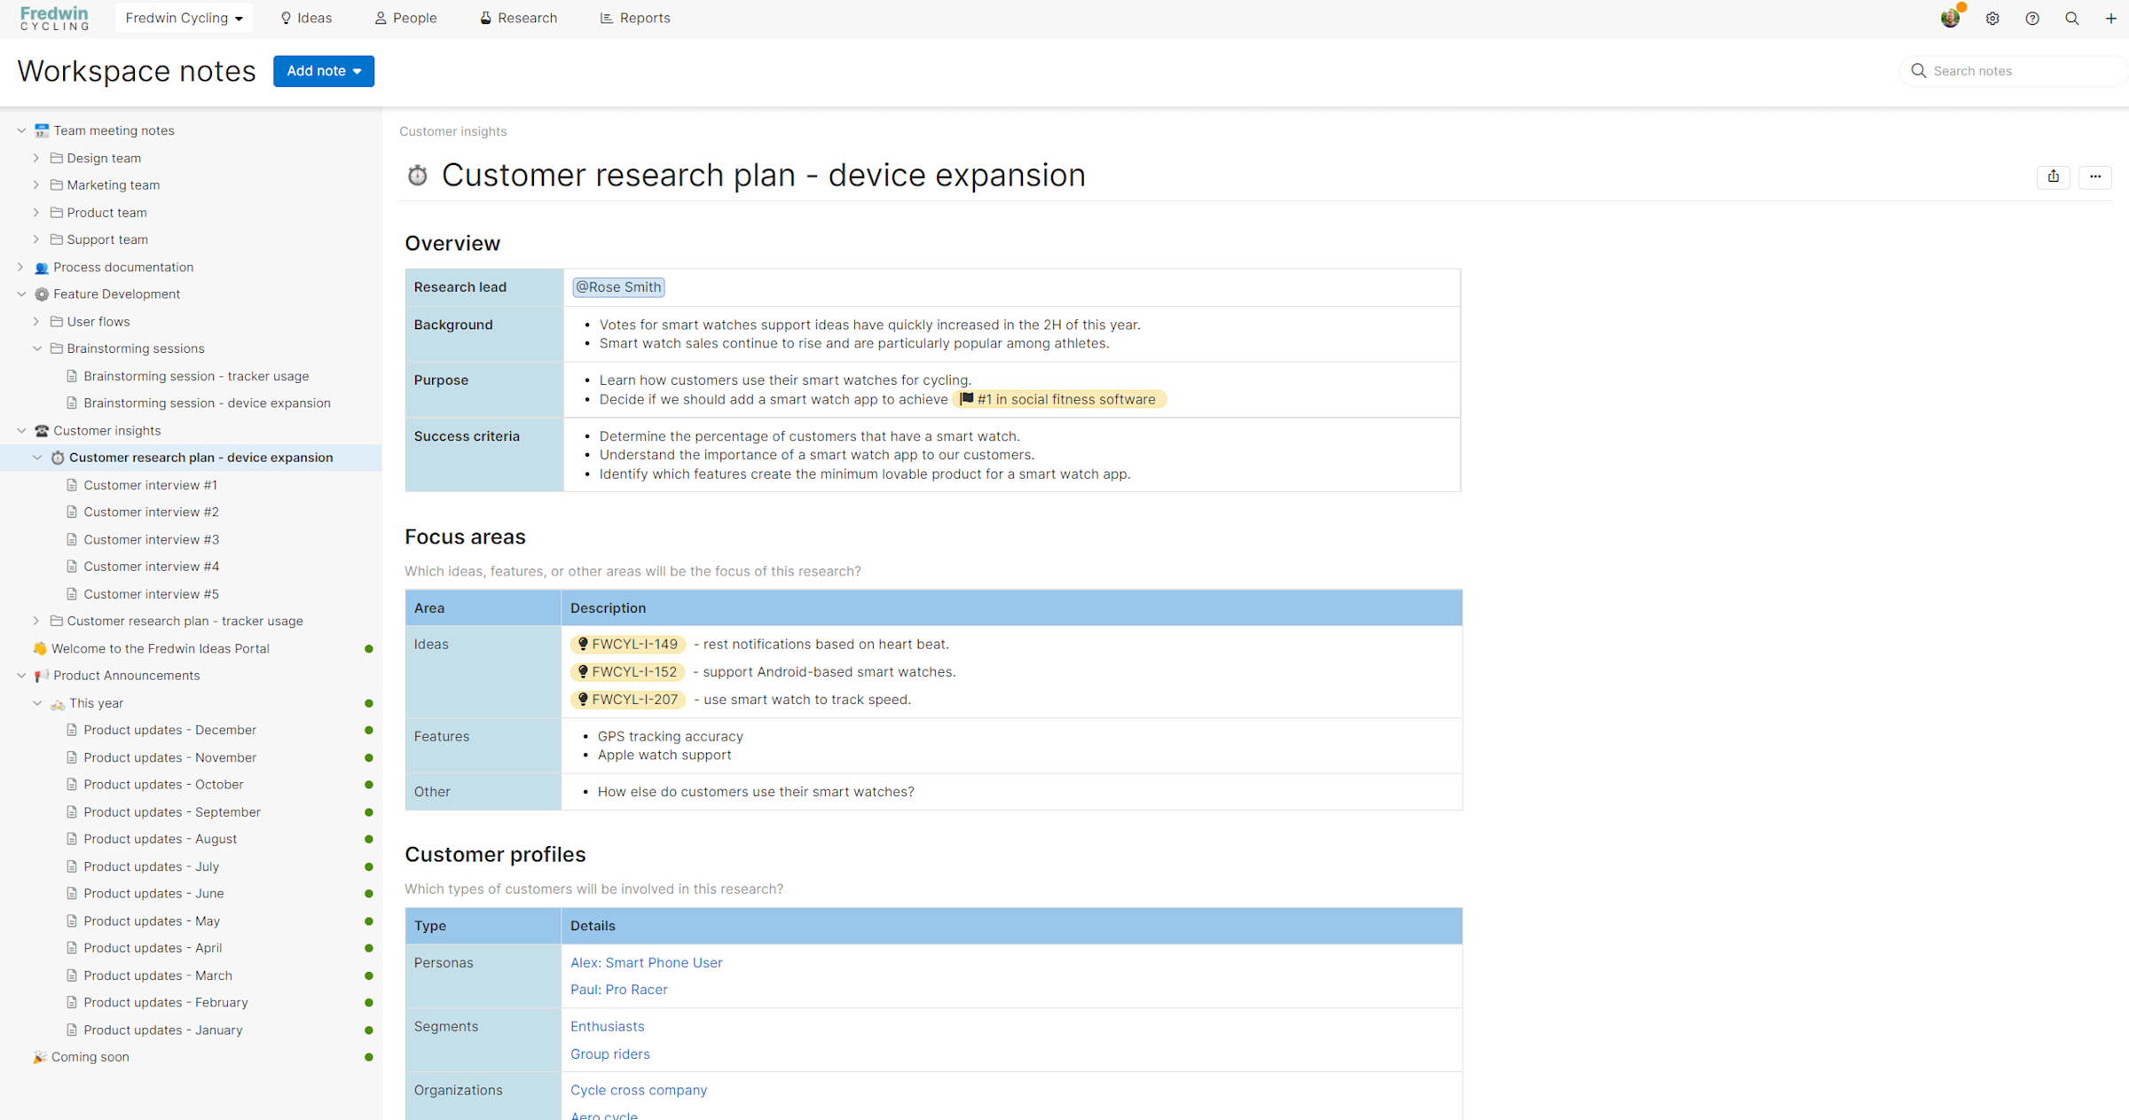This screenshot has height=1120, width=2129.
Task: Collapse the Brainstorming sessions folder
Action: (37, 349)
